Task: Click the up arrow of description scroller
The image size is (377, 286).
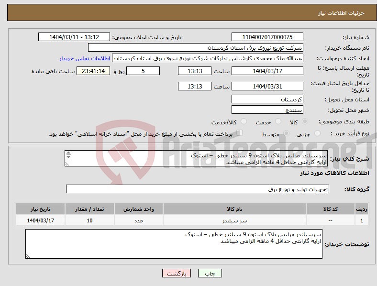Action: (x=68, y=153)
